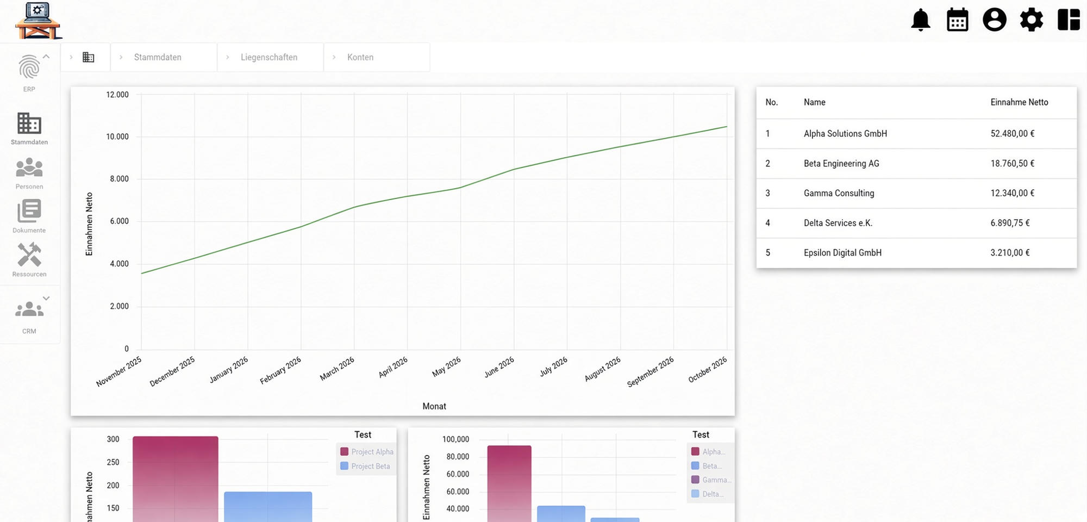Image resolution: width=1087 pixels, height=522 pixels.
Task: Open Stammdaten building icon in sidebar
Action: (x=29, y=123)
